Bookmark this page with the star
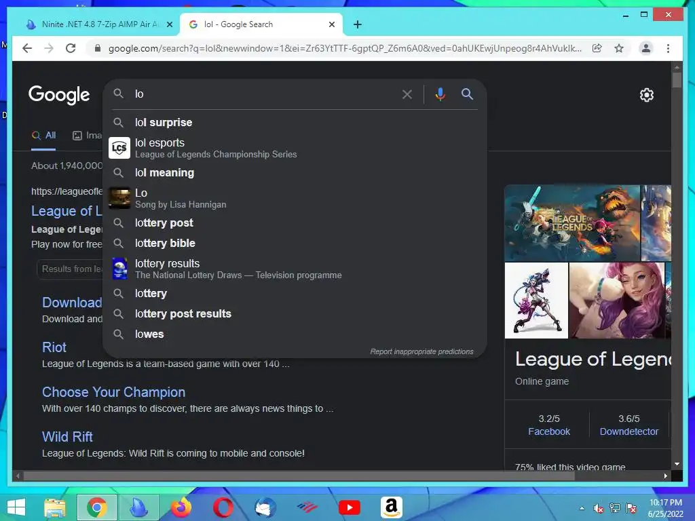The width and height of the screenshot is (695, 521). [x=619, y=48]
